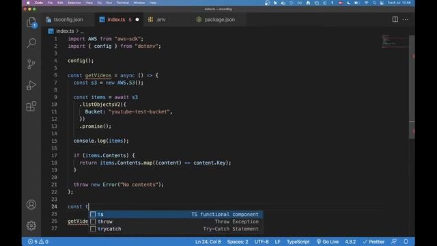
Task: Select the 'throw' exception snippet suggestion
Action: tap(175, 221)
